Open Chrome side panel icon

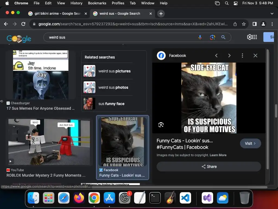click(x=255, y=24)
